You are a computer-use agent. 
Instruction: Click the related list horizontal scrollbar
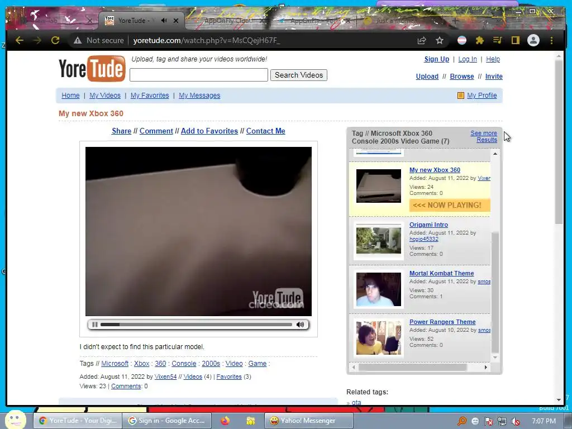[x=412, y=368]
